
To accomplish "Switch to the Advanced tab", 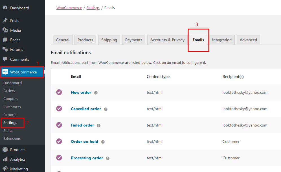I will (x=248, y=40).
